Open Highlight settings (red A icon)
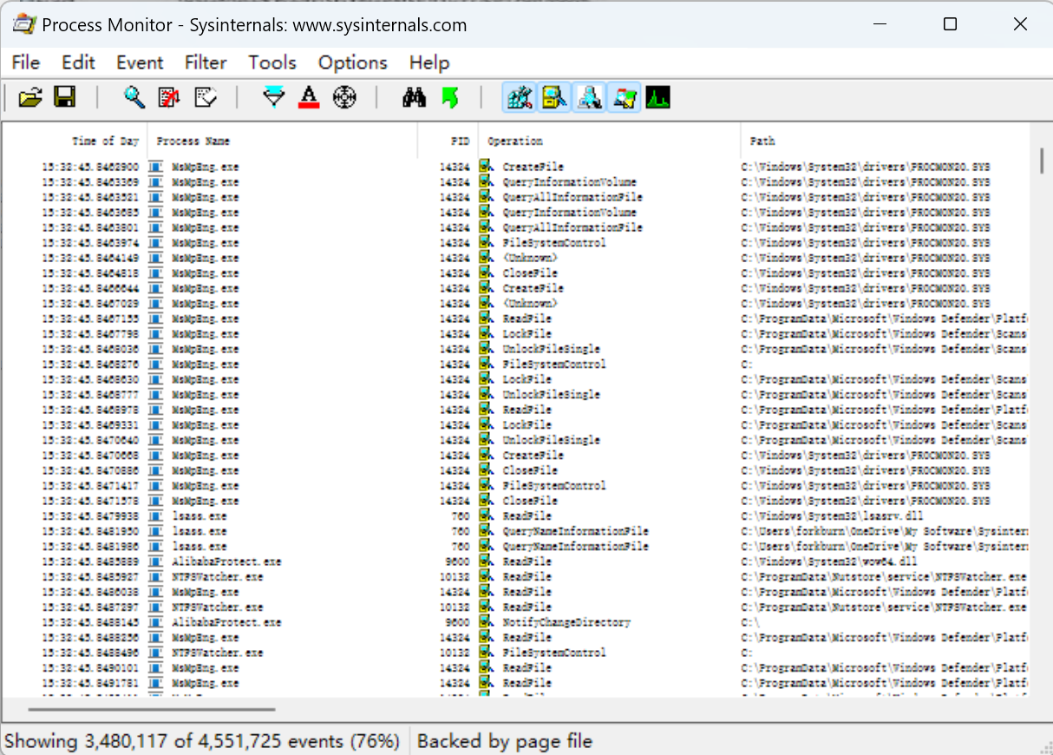This screenshot has height=755, width=1053. [309, 97]
